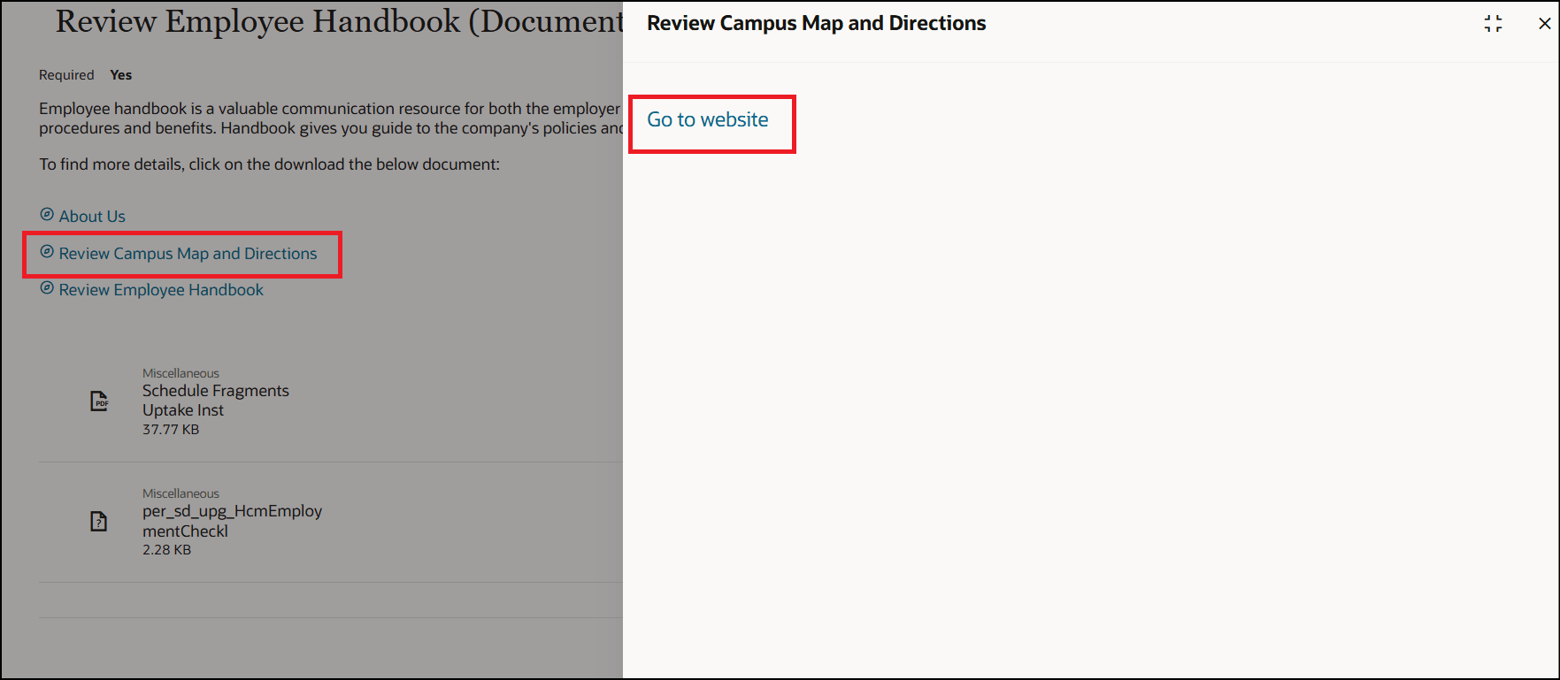
Task: Click compass icon beside Review Employee Handbook
Action: 47,288
